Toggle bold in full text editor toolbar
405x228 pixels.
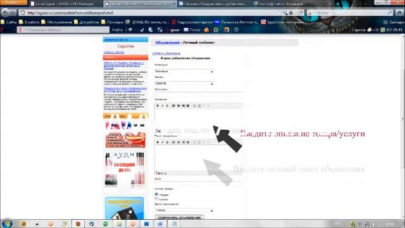(x=158, y=142)
